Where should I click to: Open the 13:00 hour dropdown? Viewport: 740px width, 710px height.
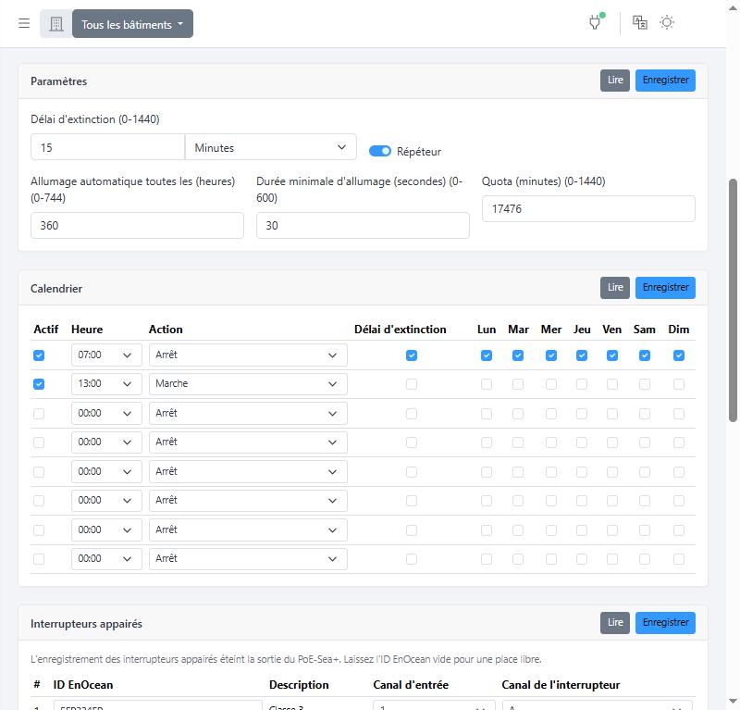tap(106, 383)
